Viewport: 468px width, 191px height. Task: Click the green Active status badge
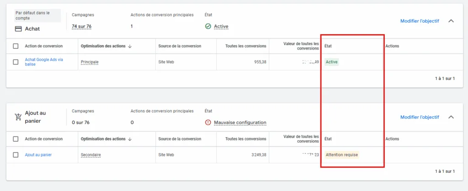[332, 62]
